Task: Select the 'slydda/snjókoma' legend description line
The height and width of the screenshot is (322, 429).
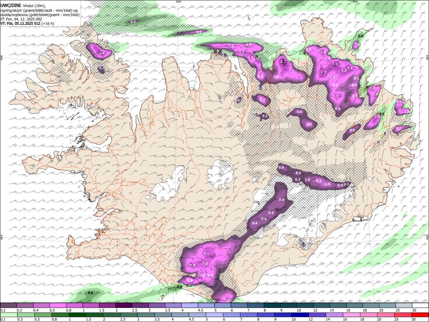Action: 40,15
